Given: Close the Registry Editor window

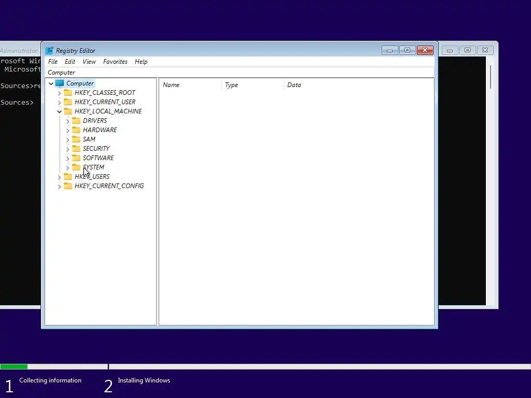Looking at the screenshot, I should pos(425,50).
